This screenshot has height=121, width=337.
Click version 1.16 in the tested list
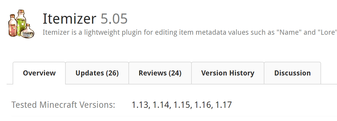coord(203,105)
